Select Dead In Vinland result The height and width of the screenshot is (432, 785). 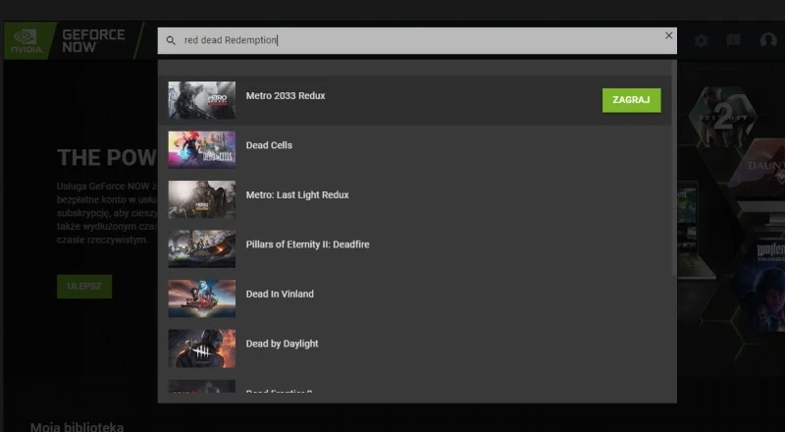(414, 298)
